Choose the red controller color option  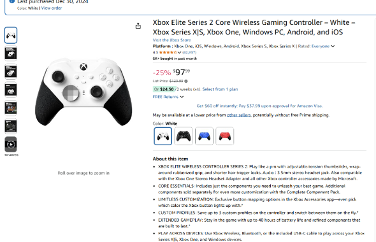(x=225, y=136)
